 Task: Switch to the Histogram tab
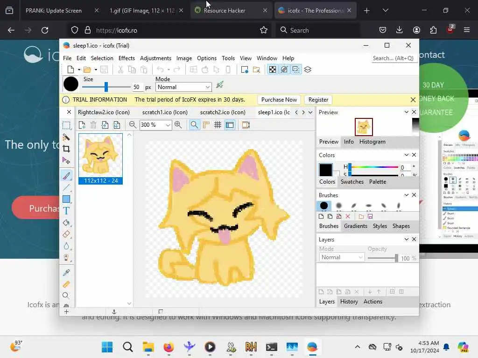[x=372, y=142]
